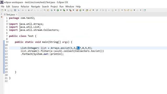
Task: Click the Next Annotation icon
Action: pos(113,10)
